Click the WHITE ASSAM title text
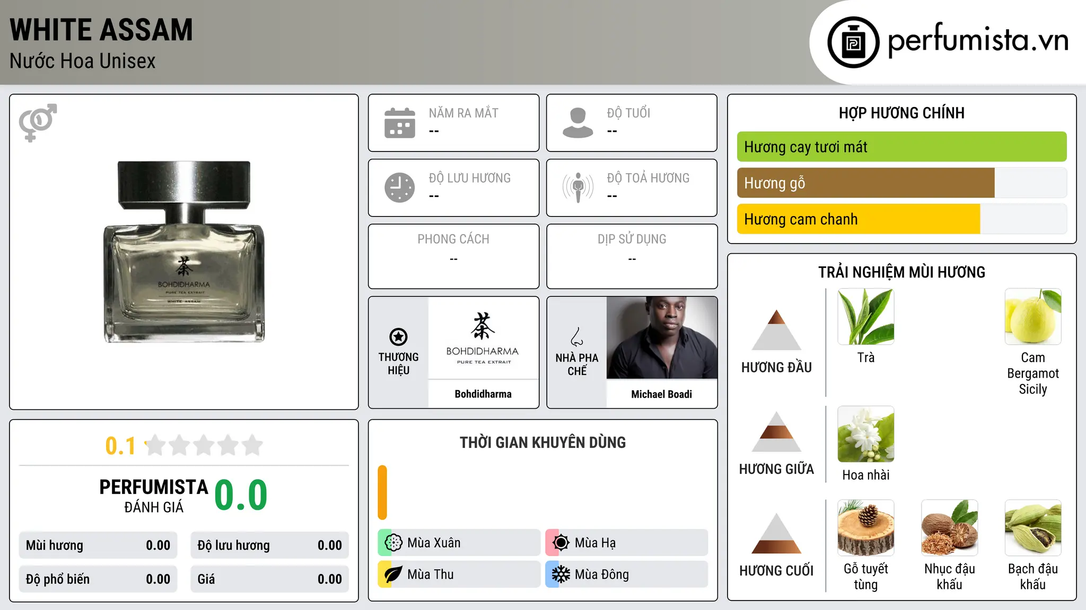The width and height of the screenshot is (1086, 610). (101, 30)
